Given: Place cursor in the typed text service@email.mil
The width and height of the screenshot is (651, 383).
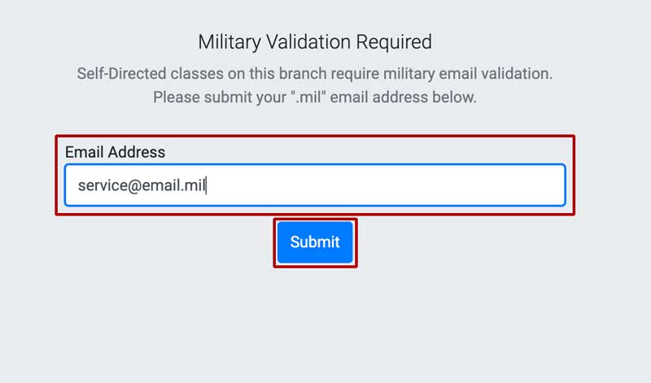Looking at the screenshot, I should tap(142, 185).
